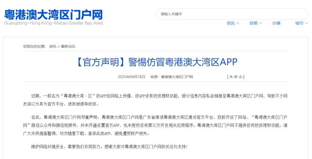Screen dimensions: 312x159
Task: Go to the 办事 section
Action: pyautogui.click(x=276, y=23)
